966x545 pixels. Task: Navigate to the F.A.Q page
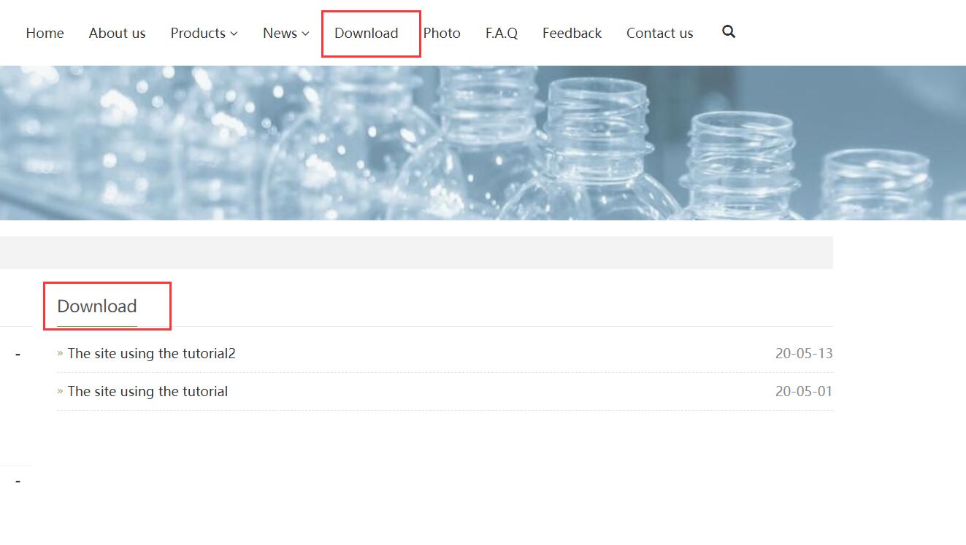[x=501, y=33]
